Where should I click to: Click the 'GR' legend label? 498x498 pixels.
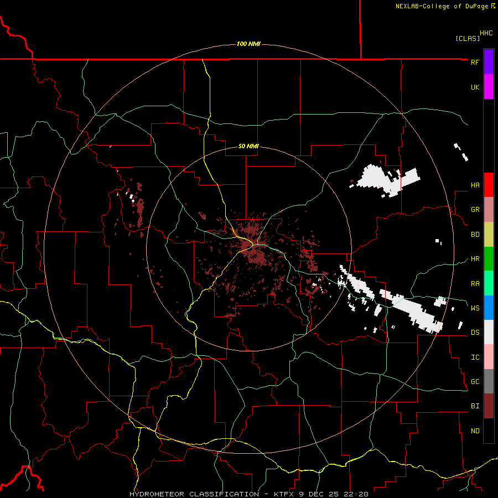coord(475,210)
